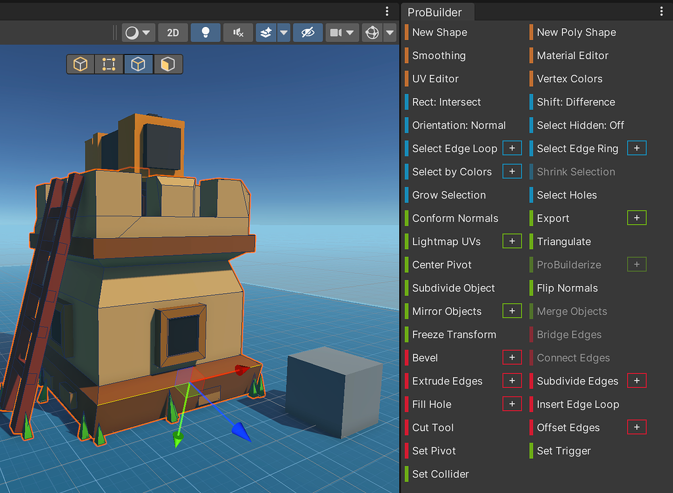Select the Edge selection mode icon
Screen dimensions: 673x493
(140, 64)
